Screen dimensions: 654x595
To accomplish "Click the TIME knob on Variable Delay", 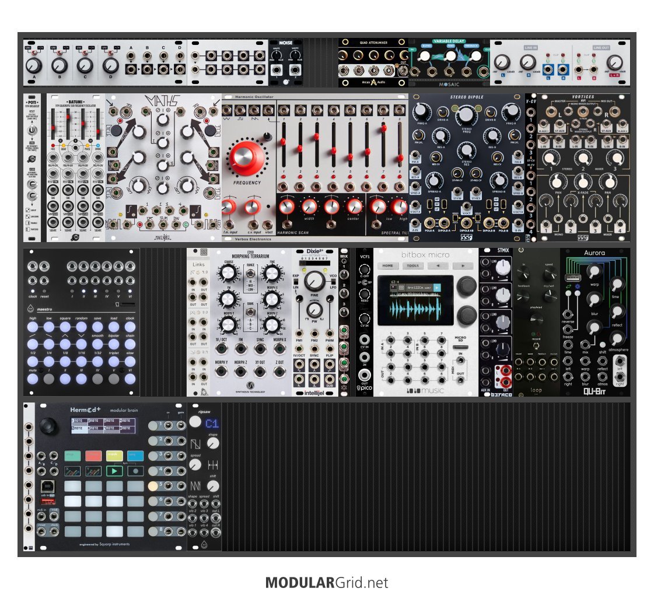I will [450, 56].
